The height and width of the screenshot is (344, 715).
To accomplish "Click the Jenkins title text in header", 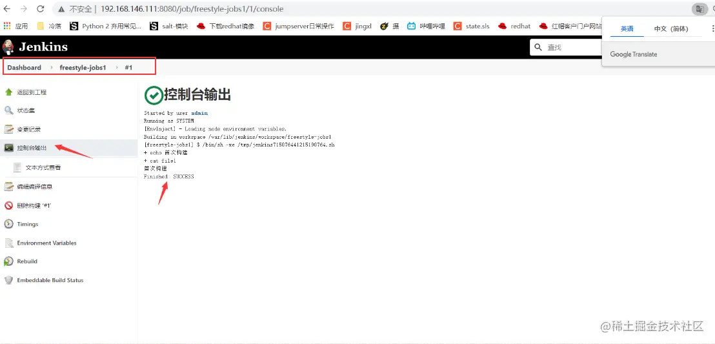I will (43, 47).
